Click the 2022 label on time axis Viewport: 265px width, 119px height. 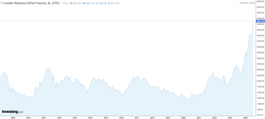214,117
